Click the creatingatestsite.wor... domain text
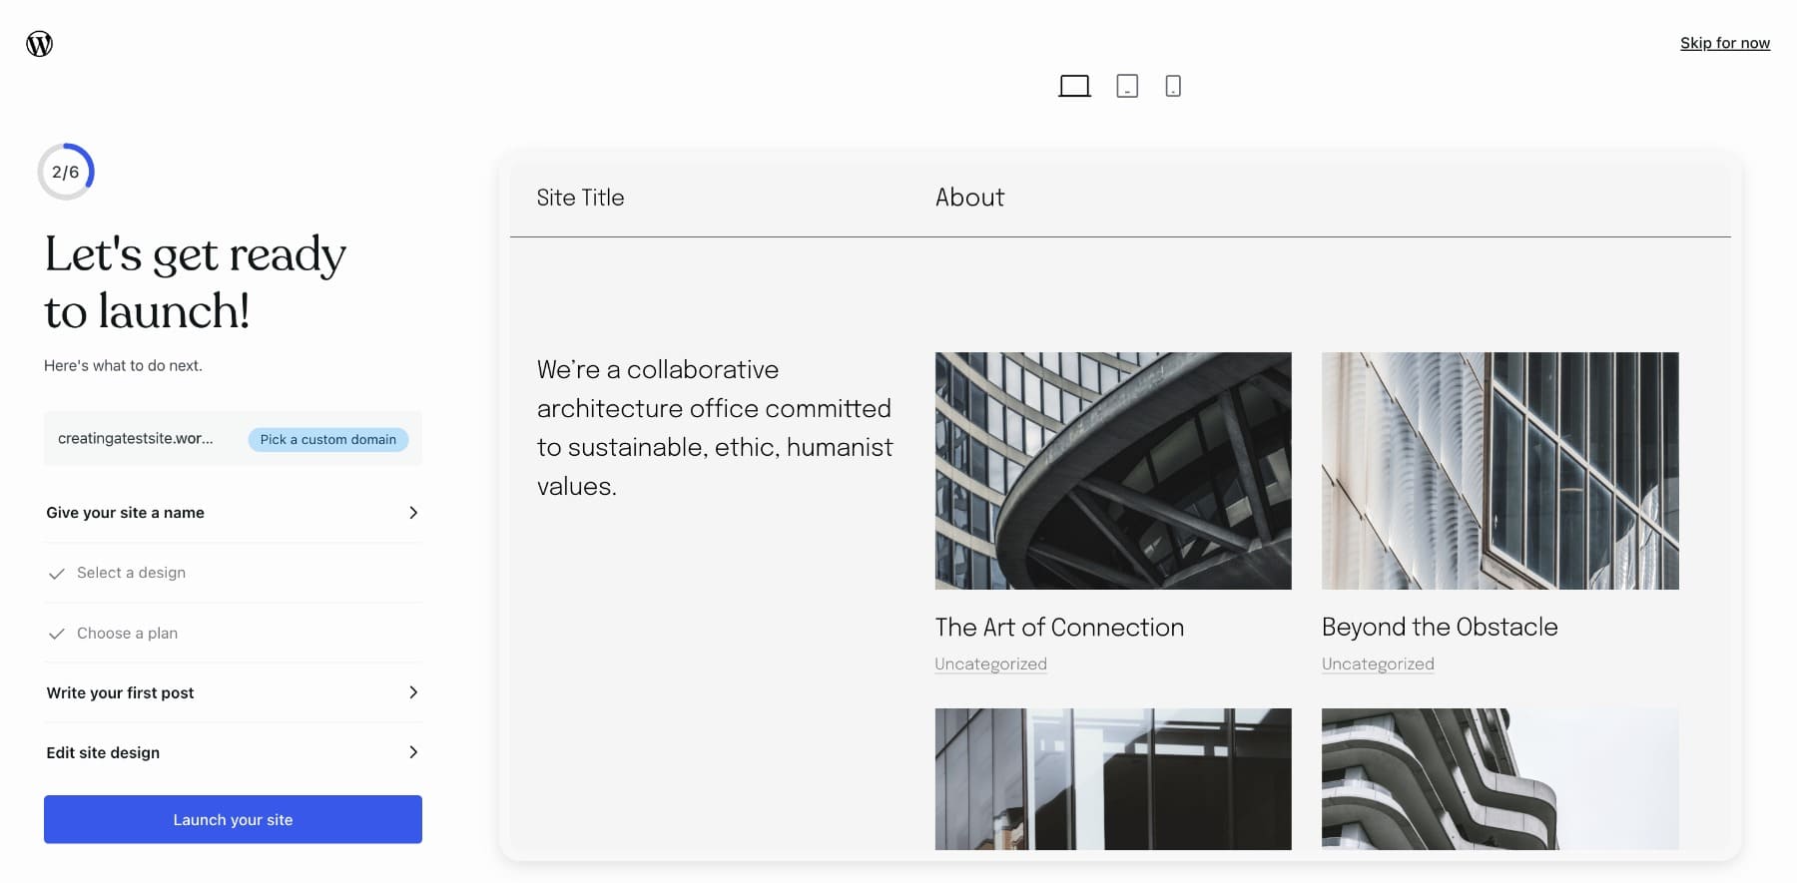 [135, 438]
